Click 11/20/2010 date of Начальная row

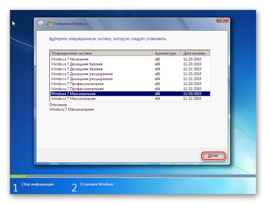pos(192,59)
